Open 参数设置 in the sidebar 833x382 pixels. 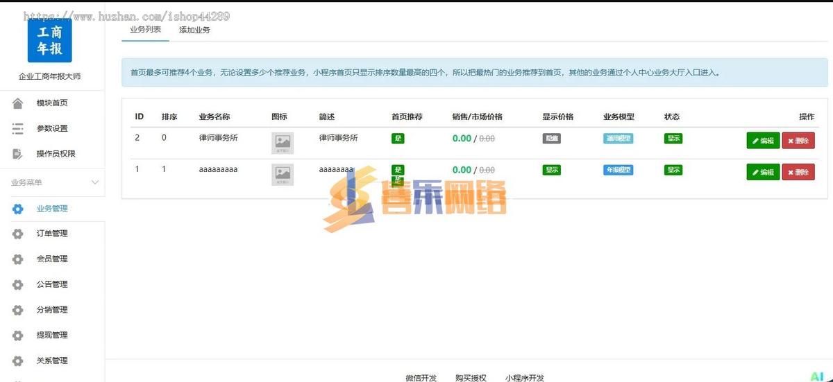pyautogui.click(x=52, y=128)
